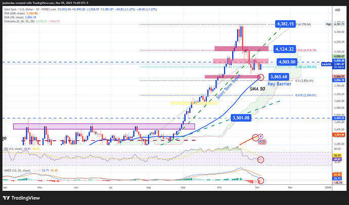349x205 pixels.
Task: Select the 4,124.32 price callout
Action: click(285, 49)
